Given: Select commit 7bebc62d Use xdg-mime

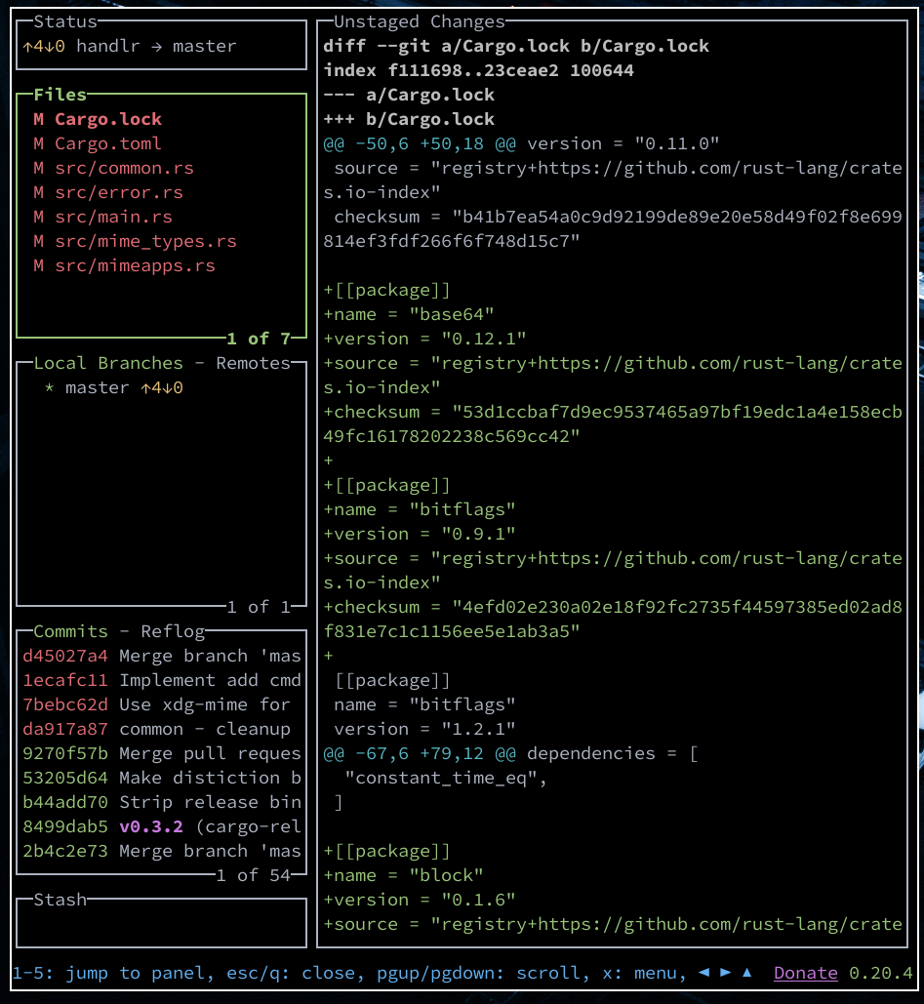Looking at the screenshot, I should tap(161, 704).
